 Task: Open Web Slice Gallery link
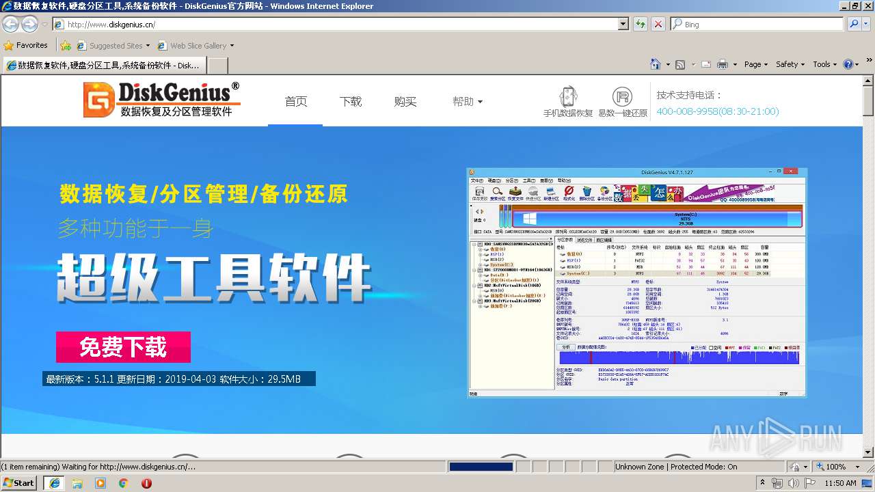coord(196,46)
